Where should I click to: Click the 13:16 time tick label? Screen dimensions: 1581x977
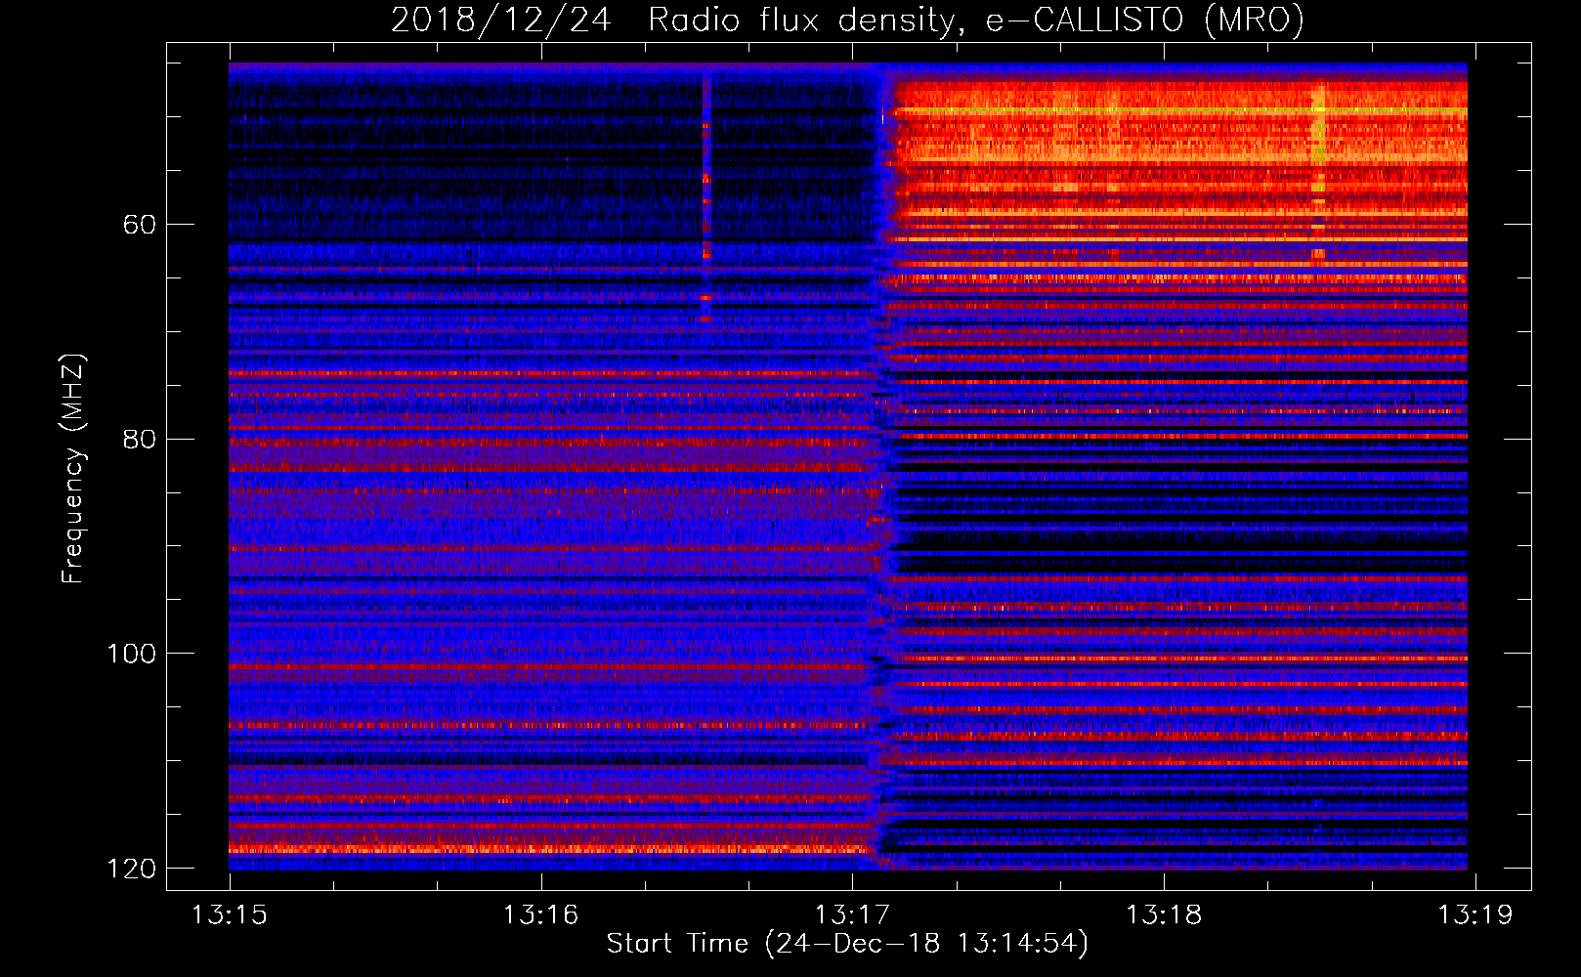pos(540,914)
